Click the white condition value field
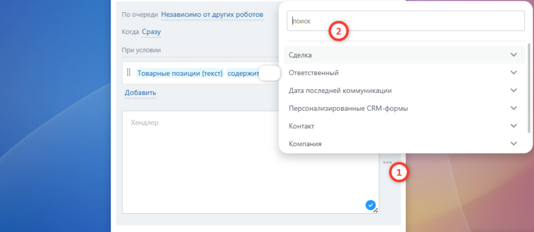The width and height of the screenshot is (534, 232). (269, 74)
